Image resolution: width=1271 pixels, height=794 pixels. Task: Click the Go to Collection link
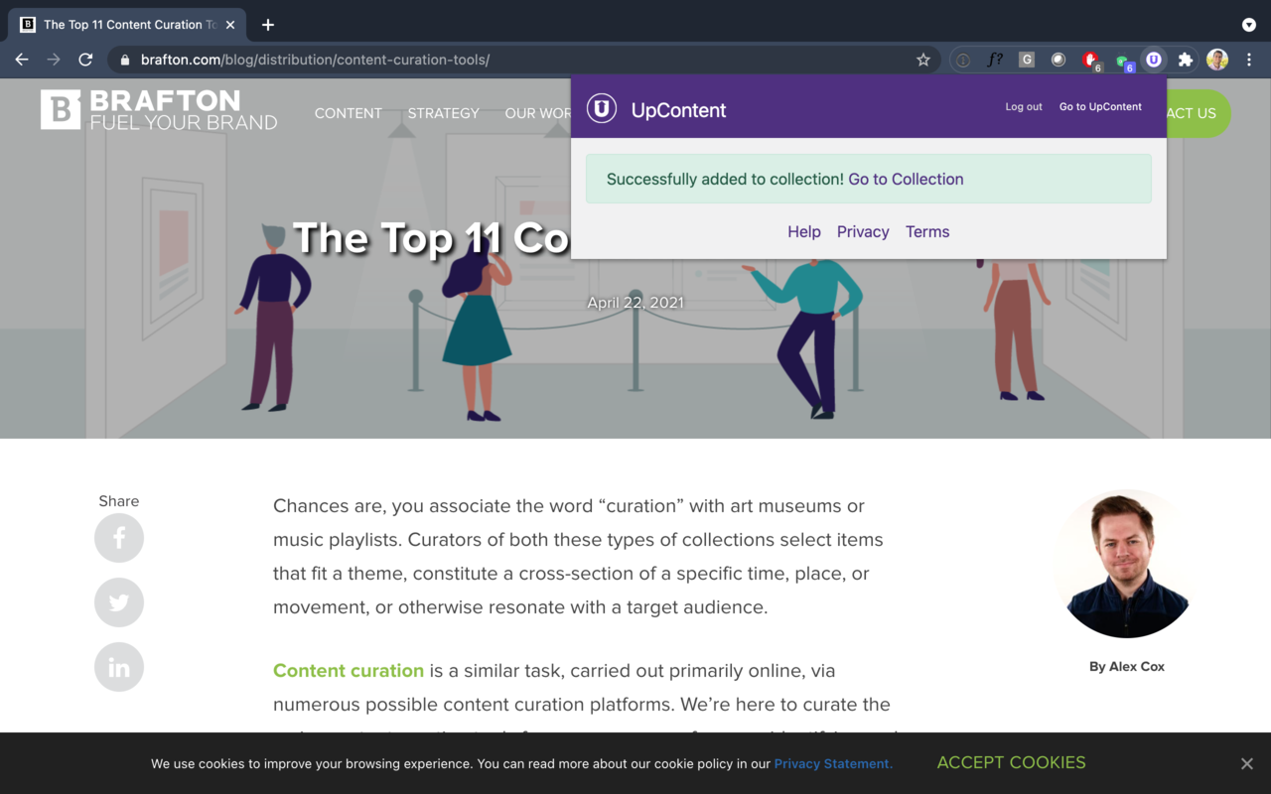coord(906,179)
